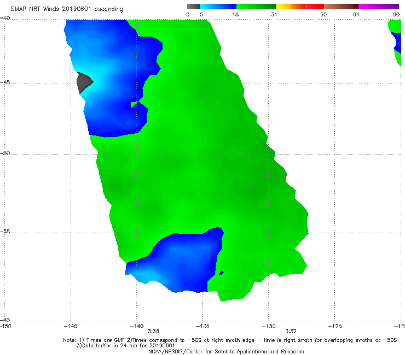This screenshot has height=355, width=405.
Task: Click the colorbar label '18'
Action: pyautogui.click(x=235, y=14)
